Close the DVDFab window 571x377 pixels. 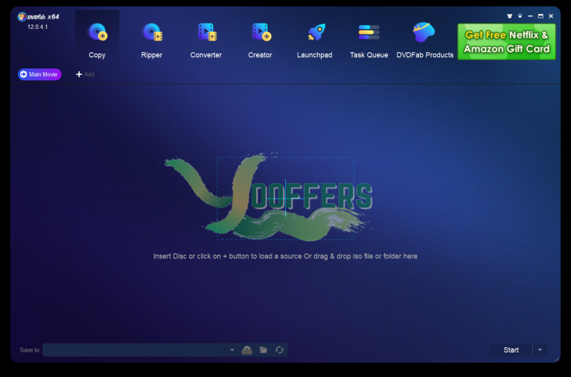[x=551, y=16]
